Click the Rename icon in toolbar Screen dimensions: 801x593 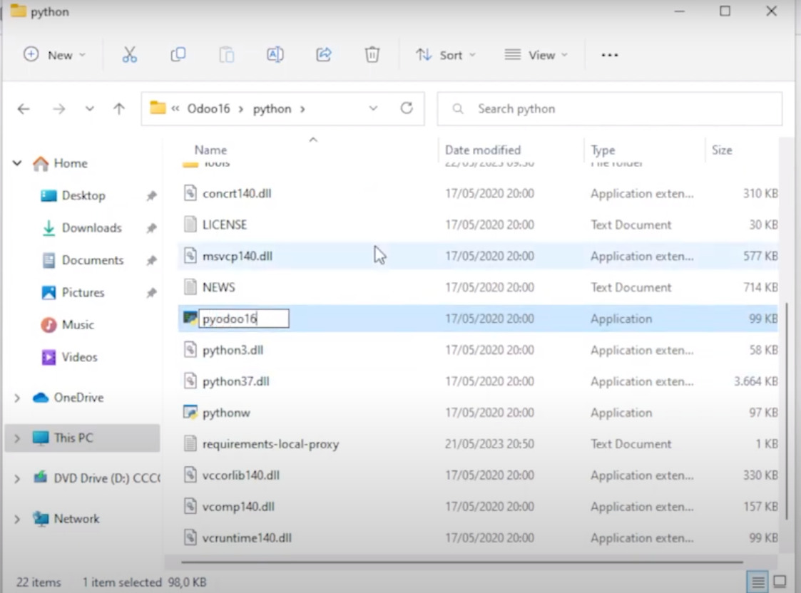(x=275, y=55)
